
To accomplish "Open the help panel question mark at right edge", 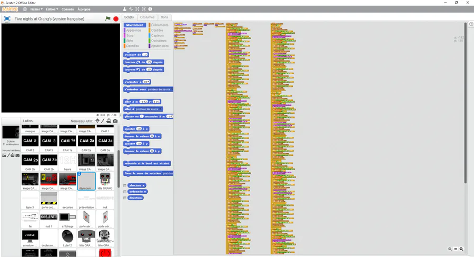I will pyautogui.click(x=471, y=24).
